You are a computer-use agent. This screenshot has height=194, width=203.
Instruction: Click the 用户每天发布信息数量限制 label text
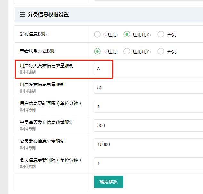pyautogui.click(x=47, y=66)
